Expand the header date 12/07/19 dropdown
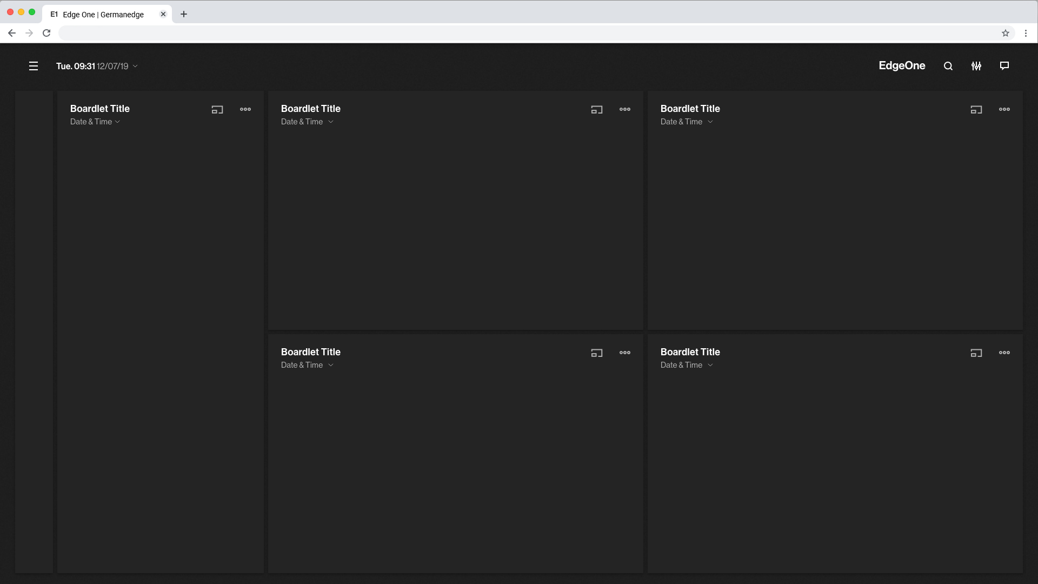The image size is (1038, 584). [x=135, y=66]
